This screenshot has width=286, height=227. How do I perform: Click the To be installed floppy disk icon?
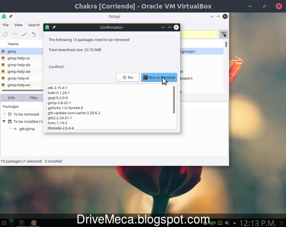click(x=10, y=122)
